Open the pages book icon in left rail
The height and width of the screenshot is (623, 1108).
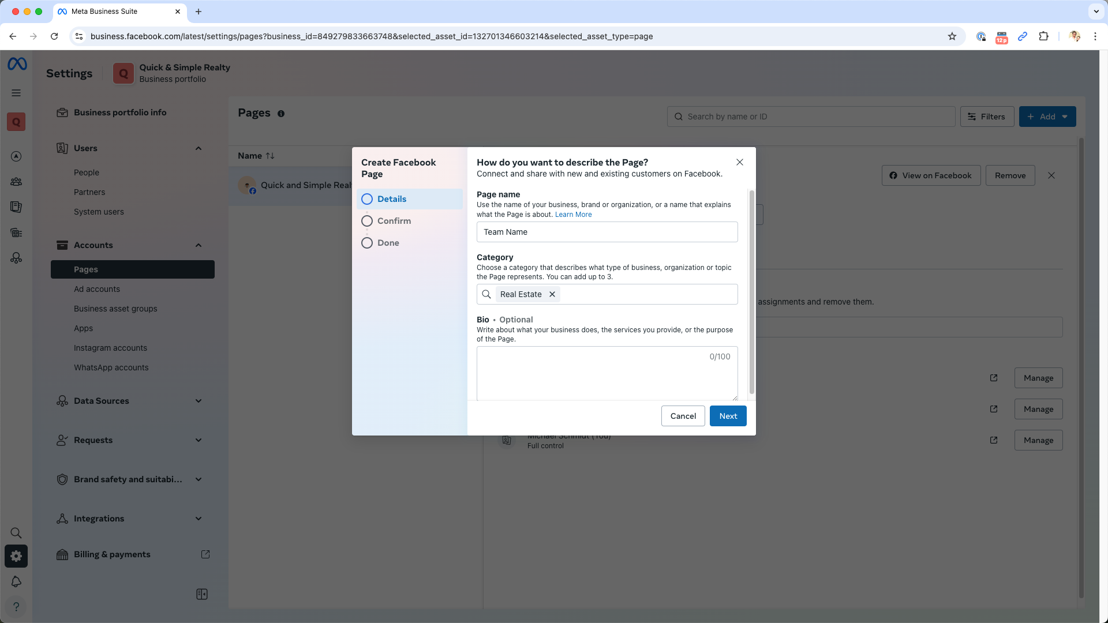(x=16, y=207)
